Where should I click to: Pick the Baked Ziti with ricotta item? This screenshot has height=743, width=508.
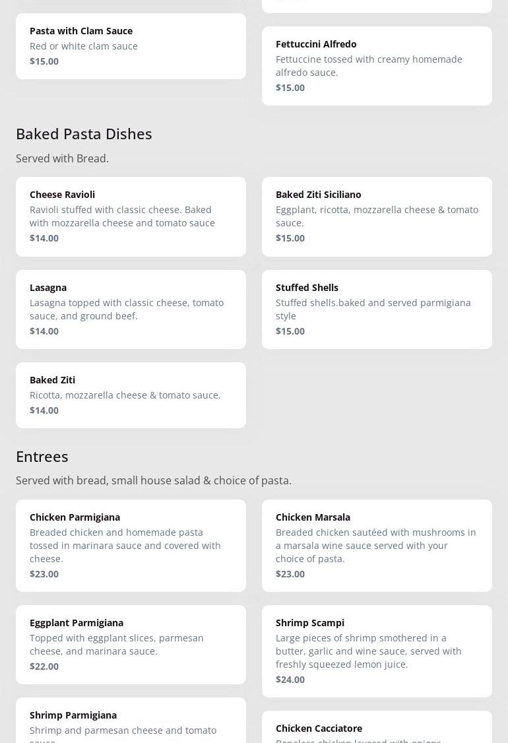(131, 395)
